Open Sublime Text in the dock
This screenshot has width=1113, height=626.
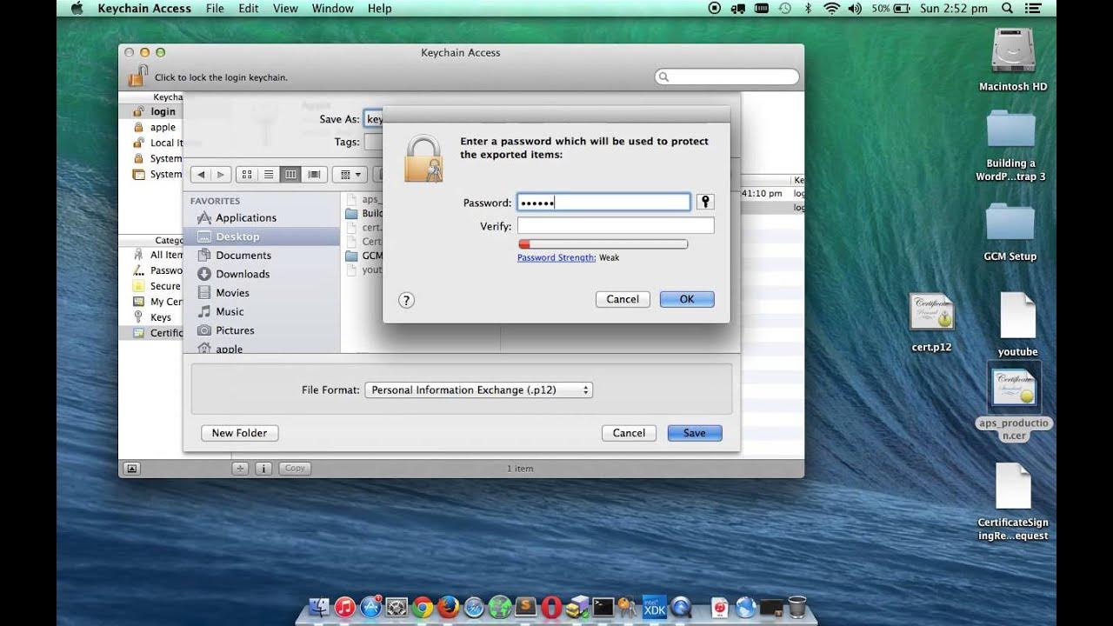pos(525,607)
